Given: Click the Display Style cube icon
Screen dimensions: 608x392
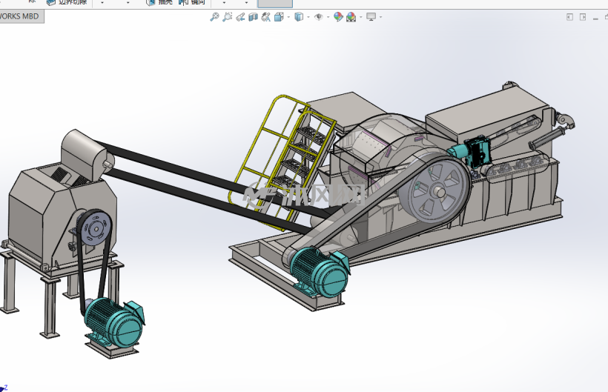Looking at the screenshot, I should click(x=299, y=17).
